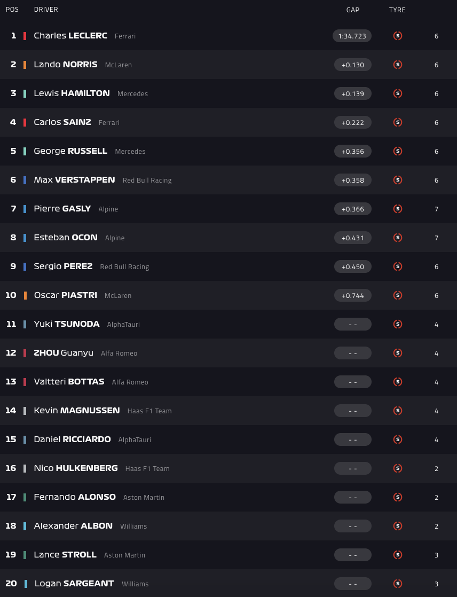The width and height of the screenshot is (457, 597).
Task: Click Ferrari red team color bar beside Leclerc
Action: (25, 36)
